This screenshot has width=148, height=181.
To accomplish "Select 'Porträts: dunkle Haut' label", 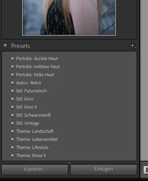I will click(x=37, y=59).
